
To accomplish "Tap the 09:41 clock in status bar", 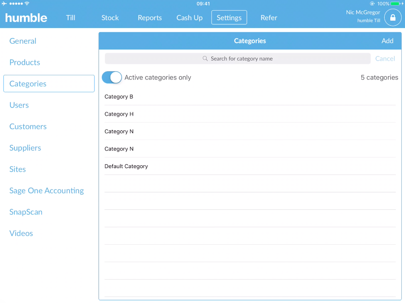I will click(x=203, y=4).
